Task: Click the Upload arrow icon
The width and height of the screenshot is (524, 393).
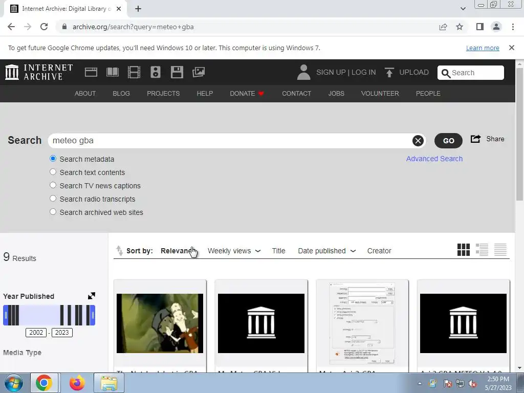Action: [389, 72]
